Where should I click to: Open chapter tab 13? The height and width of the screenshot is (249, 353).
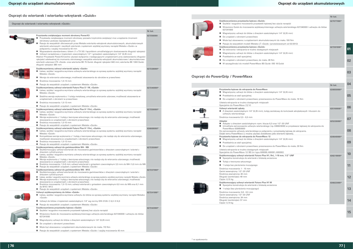point(349,189)
